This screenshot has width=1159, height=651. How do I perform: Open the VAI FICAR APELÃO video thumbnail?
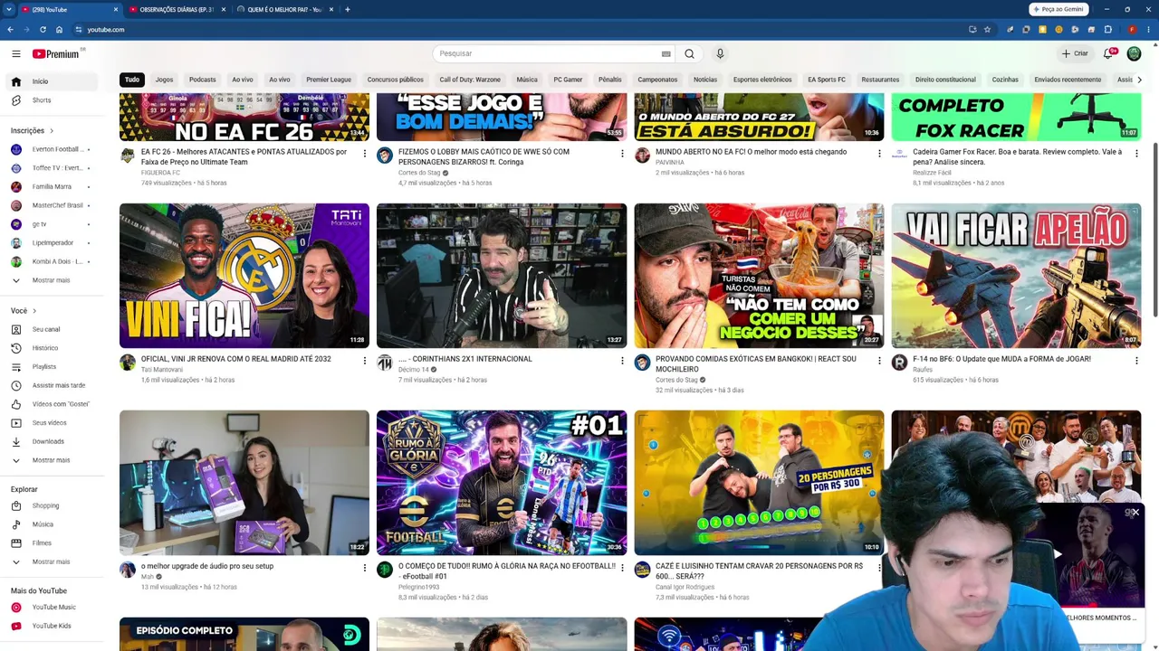coord(1016,276)
